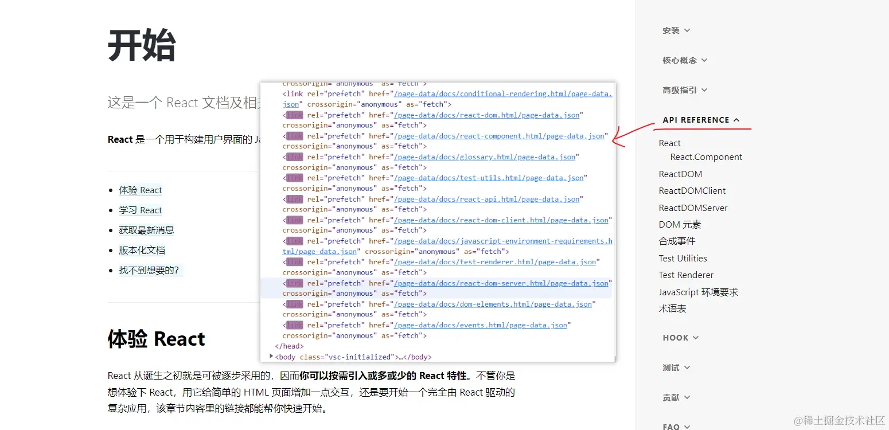
Task: Expand the 测试 sidebar section
Action: click(676, 368)
